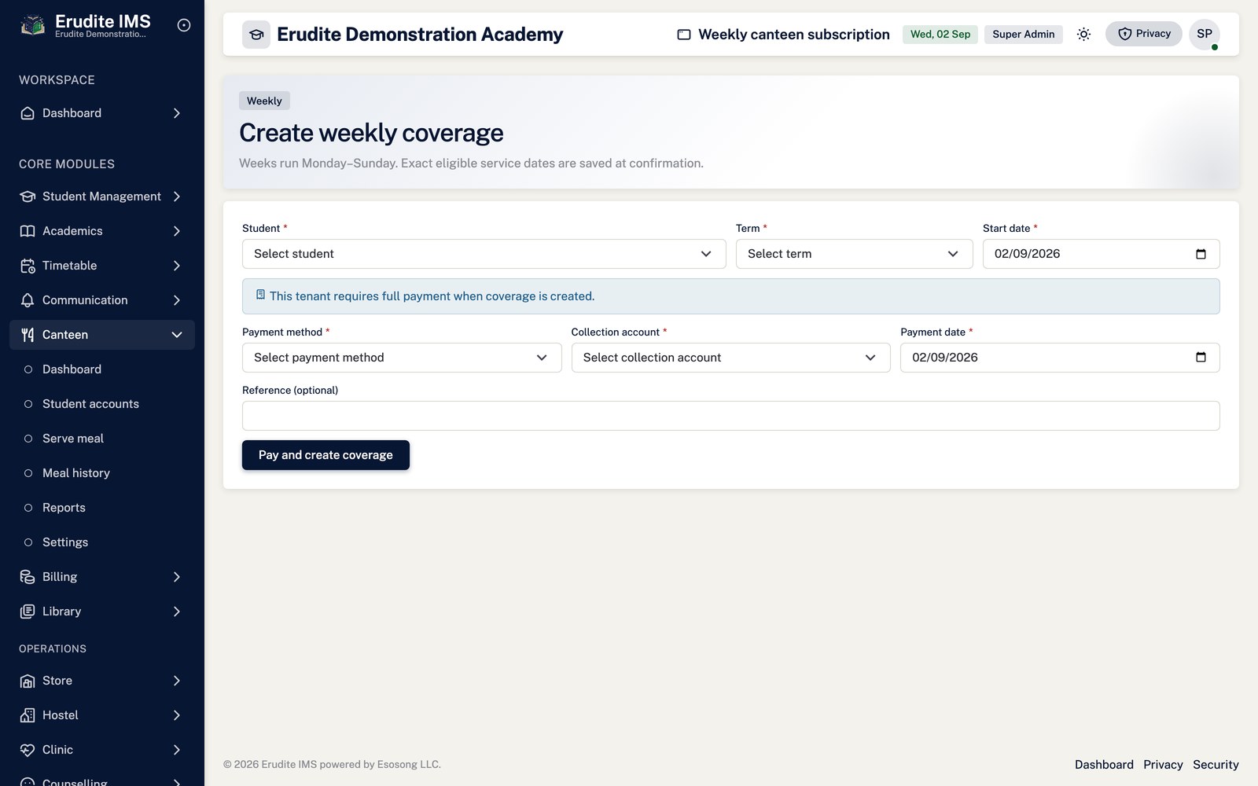Click the Super Admin role badge

(x=1023, y=35)
